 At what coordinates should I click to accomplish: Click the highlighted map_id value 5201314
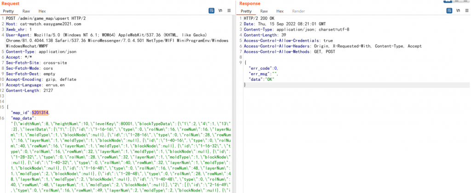(x=40, y=112)
